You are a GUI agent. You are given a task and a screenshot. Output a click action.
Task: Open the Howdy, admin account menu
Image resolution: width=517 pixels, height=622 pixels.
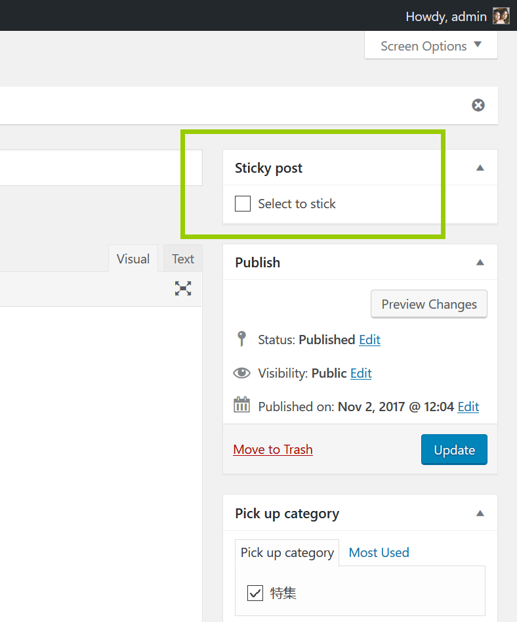(x=446, y=16)
